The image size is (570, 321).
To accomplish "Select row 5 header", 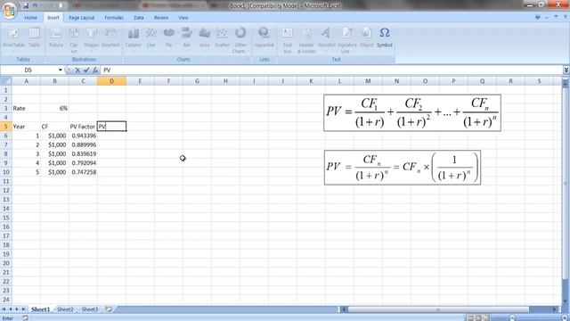I will (x=6, y=127).
